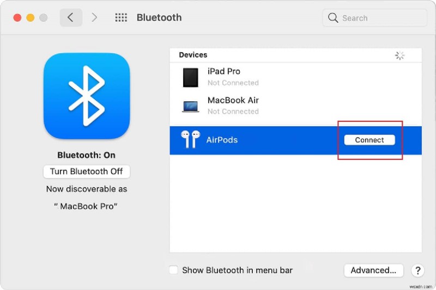436x290 pixels.
Task: Click the "MacBook Pro" computer name text
Action: tap(86, 206)
